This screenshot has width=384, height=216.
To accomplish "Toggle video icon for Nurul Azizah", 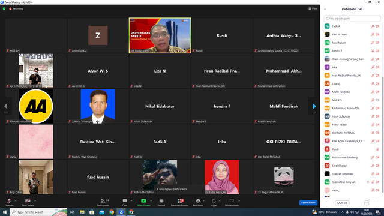I will (377, 125).
